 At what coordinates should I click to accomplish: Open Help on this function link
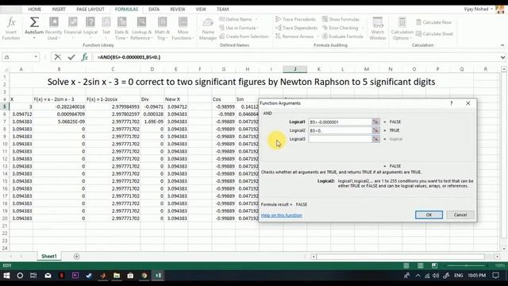pos(281,215)
